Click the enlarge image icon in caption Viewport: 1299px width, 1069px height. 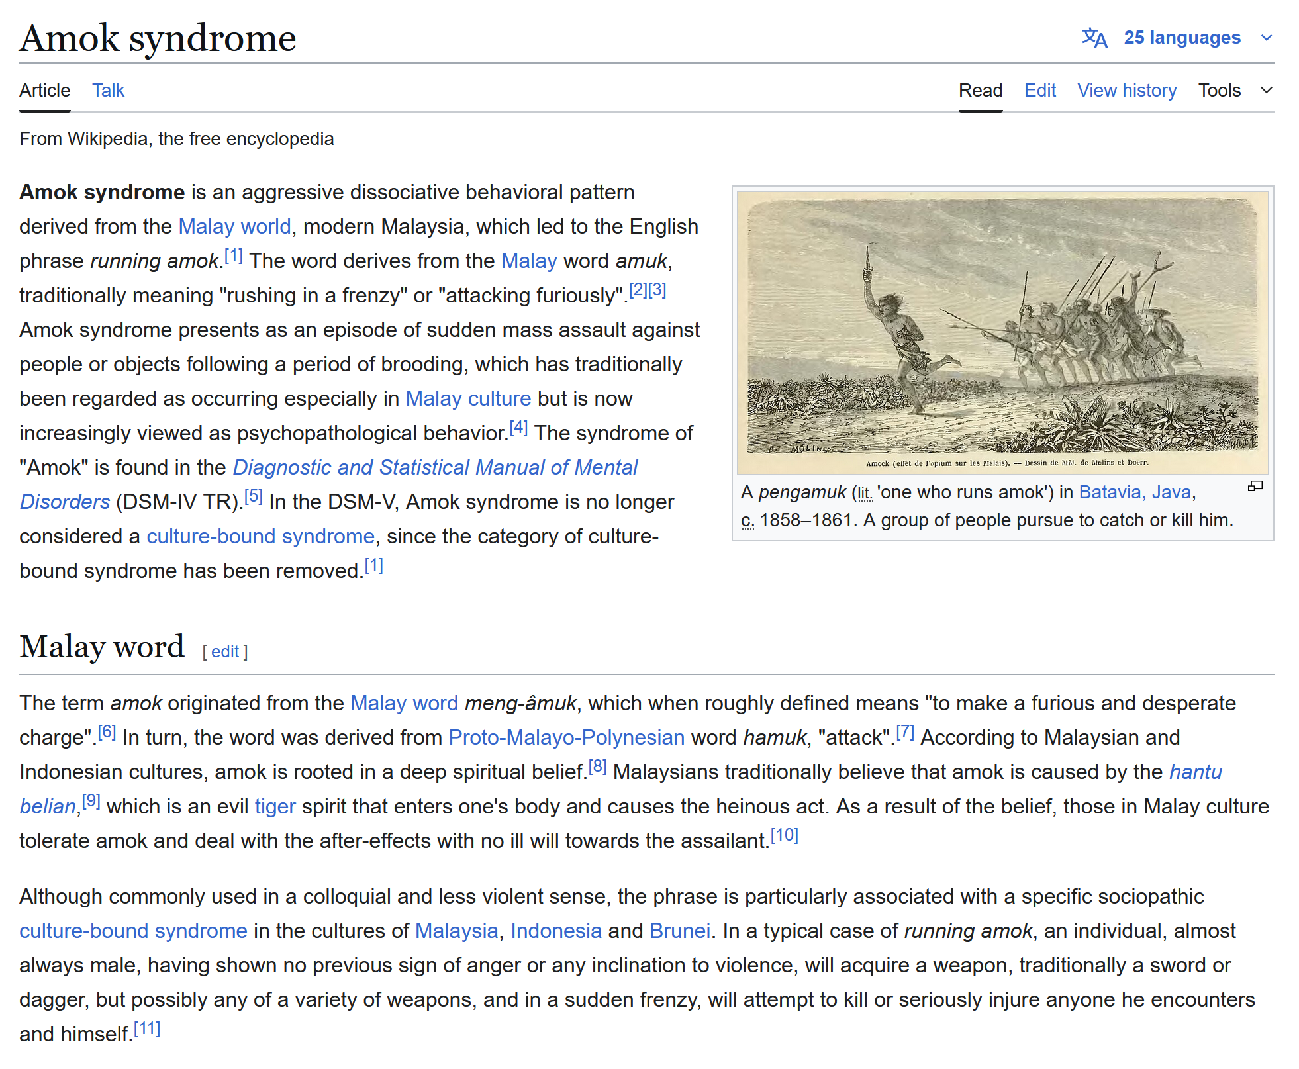coord(1255,487)
